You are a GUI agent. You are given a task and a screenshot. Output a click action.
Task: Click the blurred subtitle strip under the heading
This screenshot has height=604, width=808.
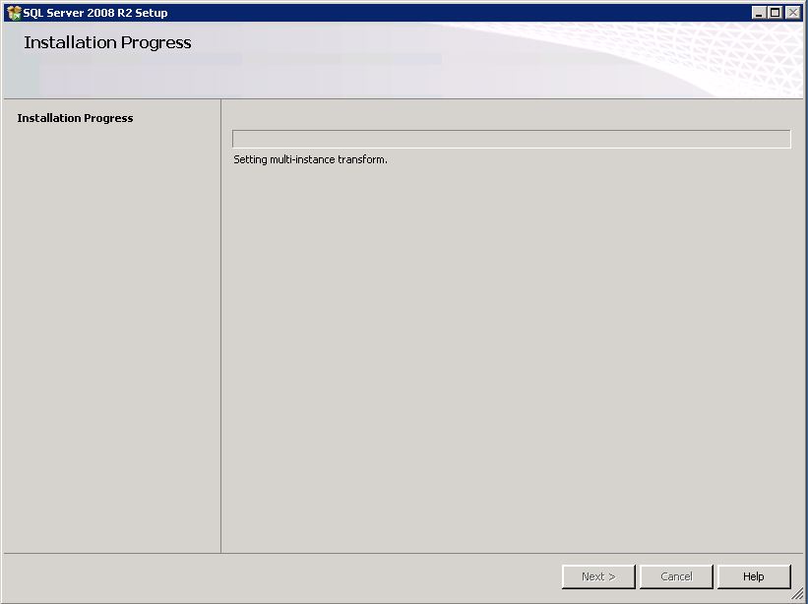click(239, 60)
